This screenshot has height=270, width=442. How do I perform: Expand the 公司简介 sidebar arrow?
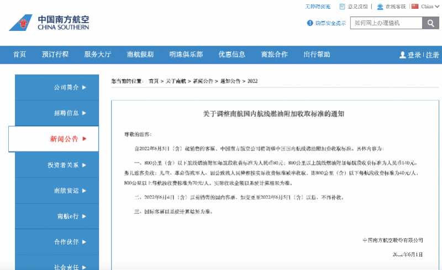(x=84, y=88)
